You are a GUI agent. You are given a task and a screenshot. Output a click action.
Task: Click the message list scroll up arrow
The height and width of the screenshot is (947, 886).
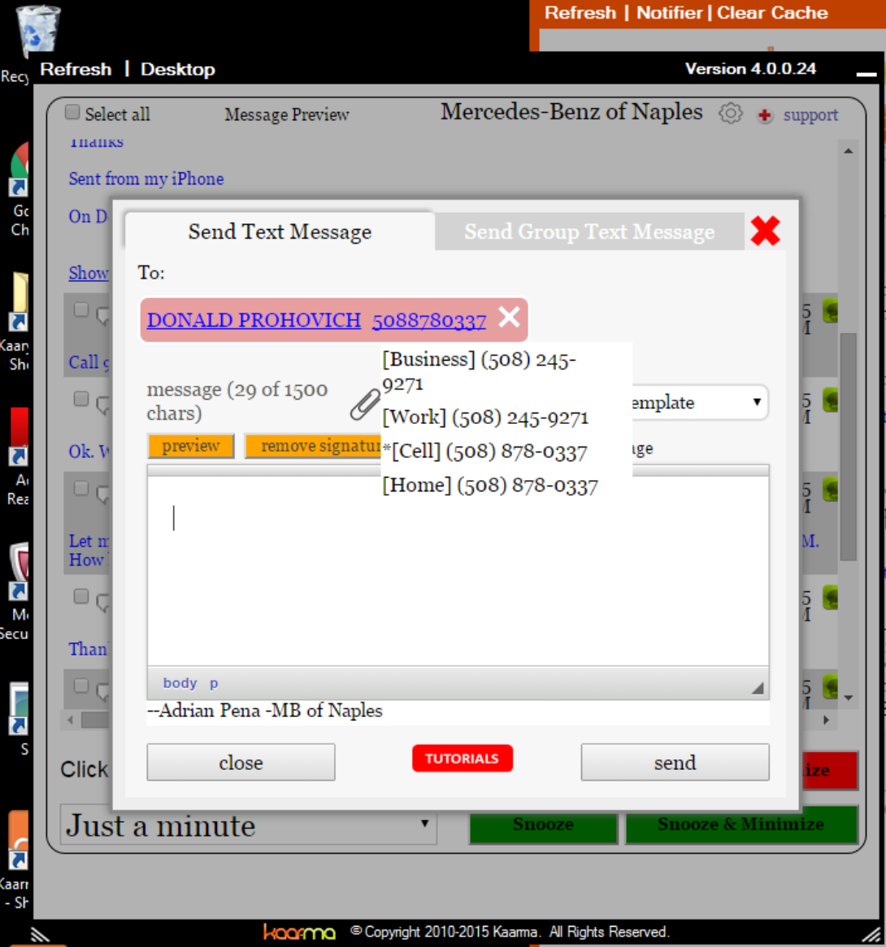pos(849,151)
